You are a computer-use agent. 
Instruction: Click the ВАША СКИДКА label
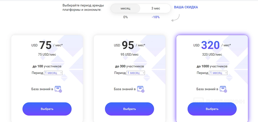(186, 7)
